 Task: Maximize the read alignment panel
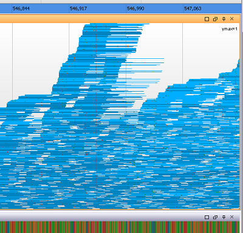coord(207,19)
